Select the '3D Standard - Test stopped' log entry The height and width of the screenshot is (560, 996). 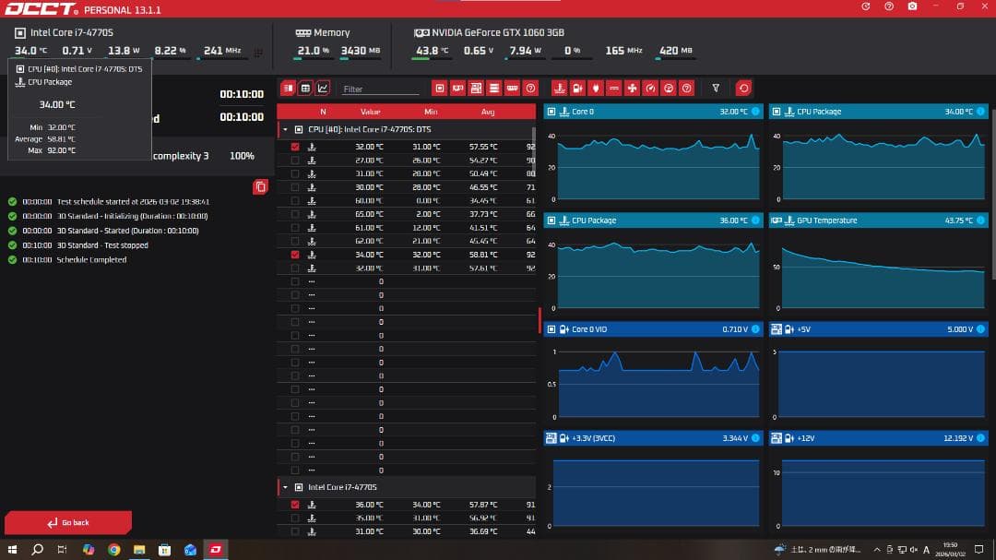coord(102,245)
